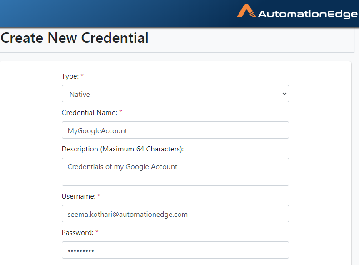The height and width of the screenshot is (265, 359).
Task: Click the red asterisk beside Username
Action: tap(99, 195)
